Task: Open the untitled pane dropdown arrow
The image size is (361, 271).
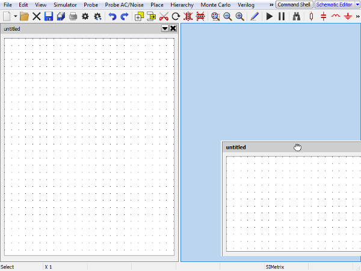Action: (x=165, y=28)
